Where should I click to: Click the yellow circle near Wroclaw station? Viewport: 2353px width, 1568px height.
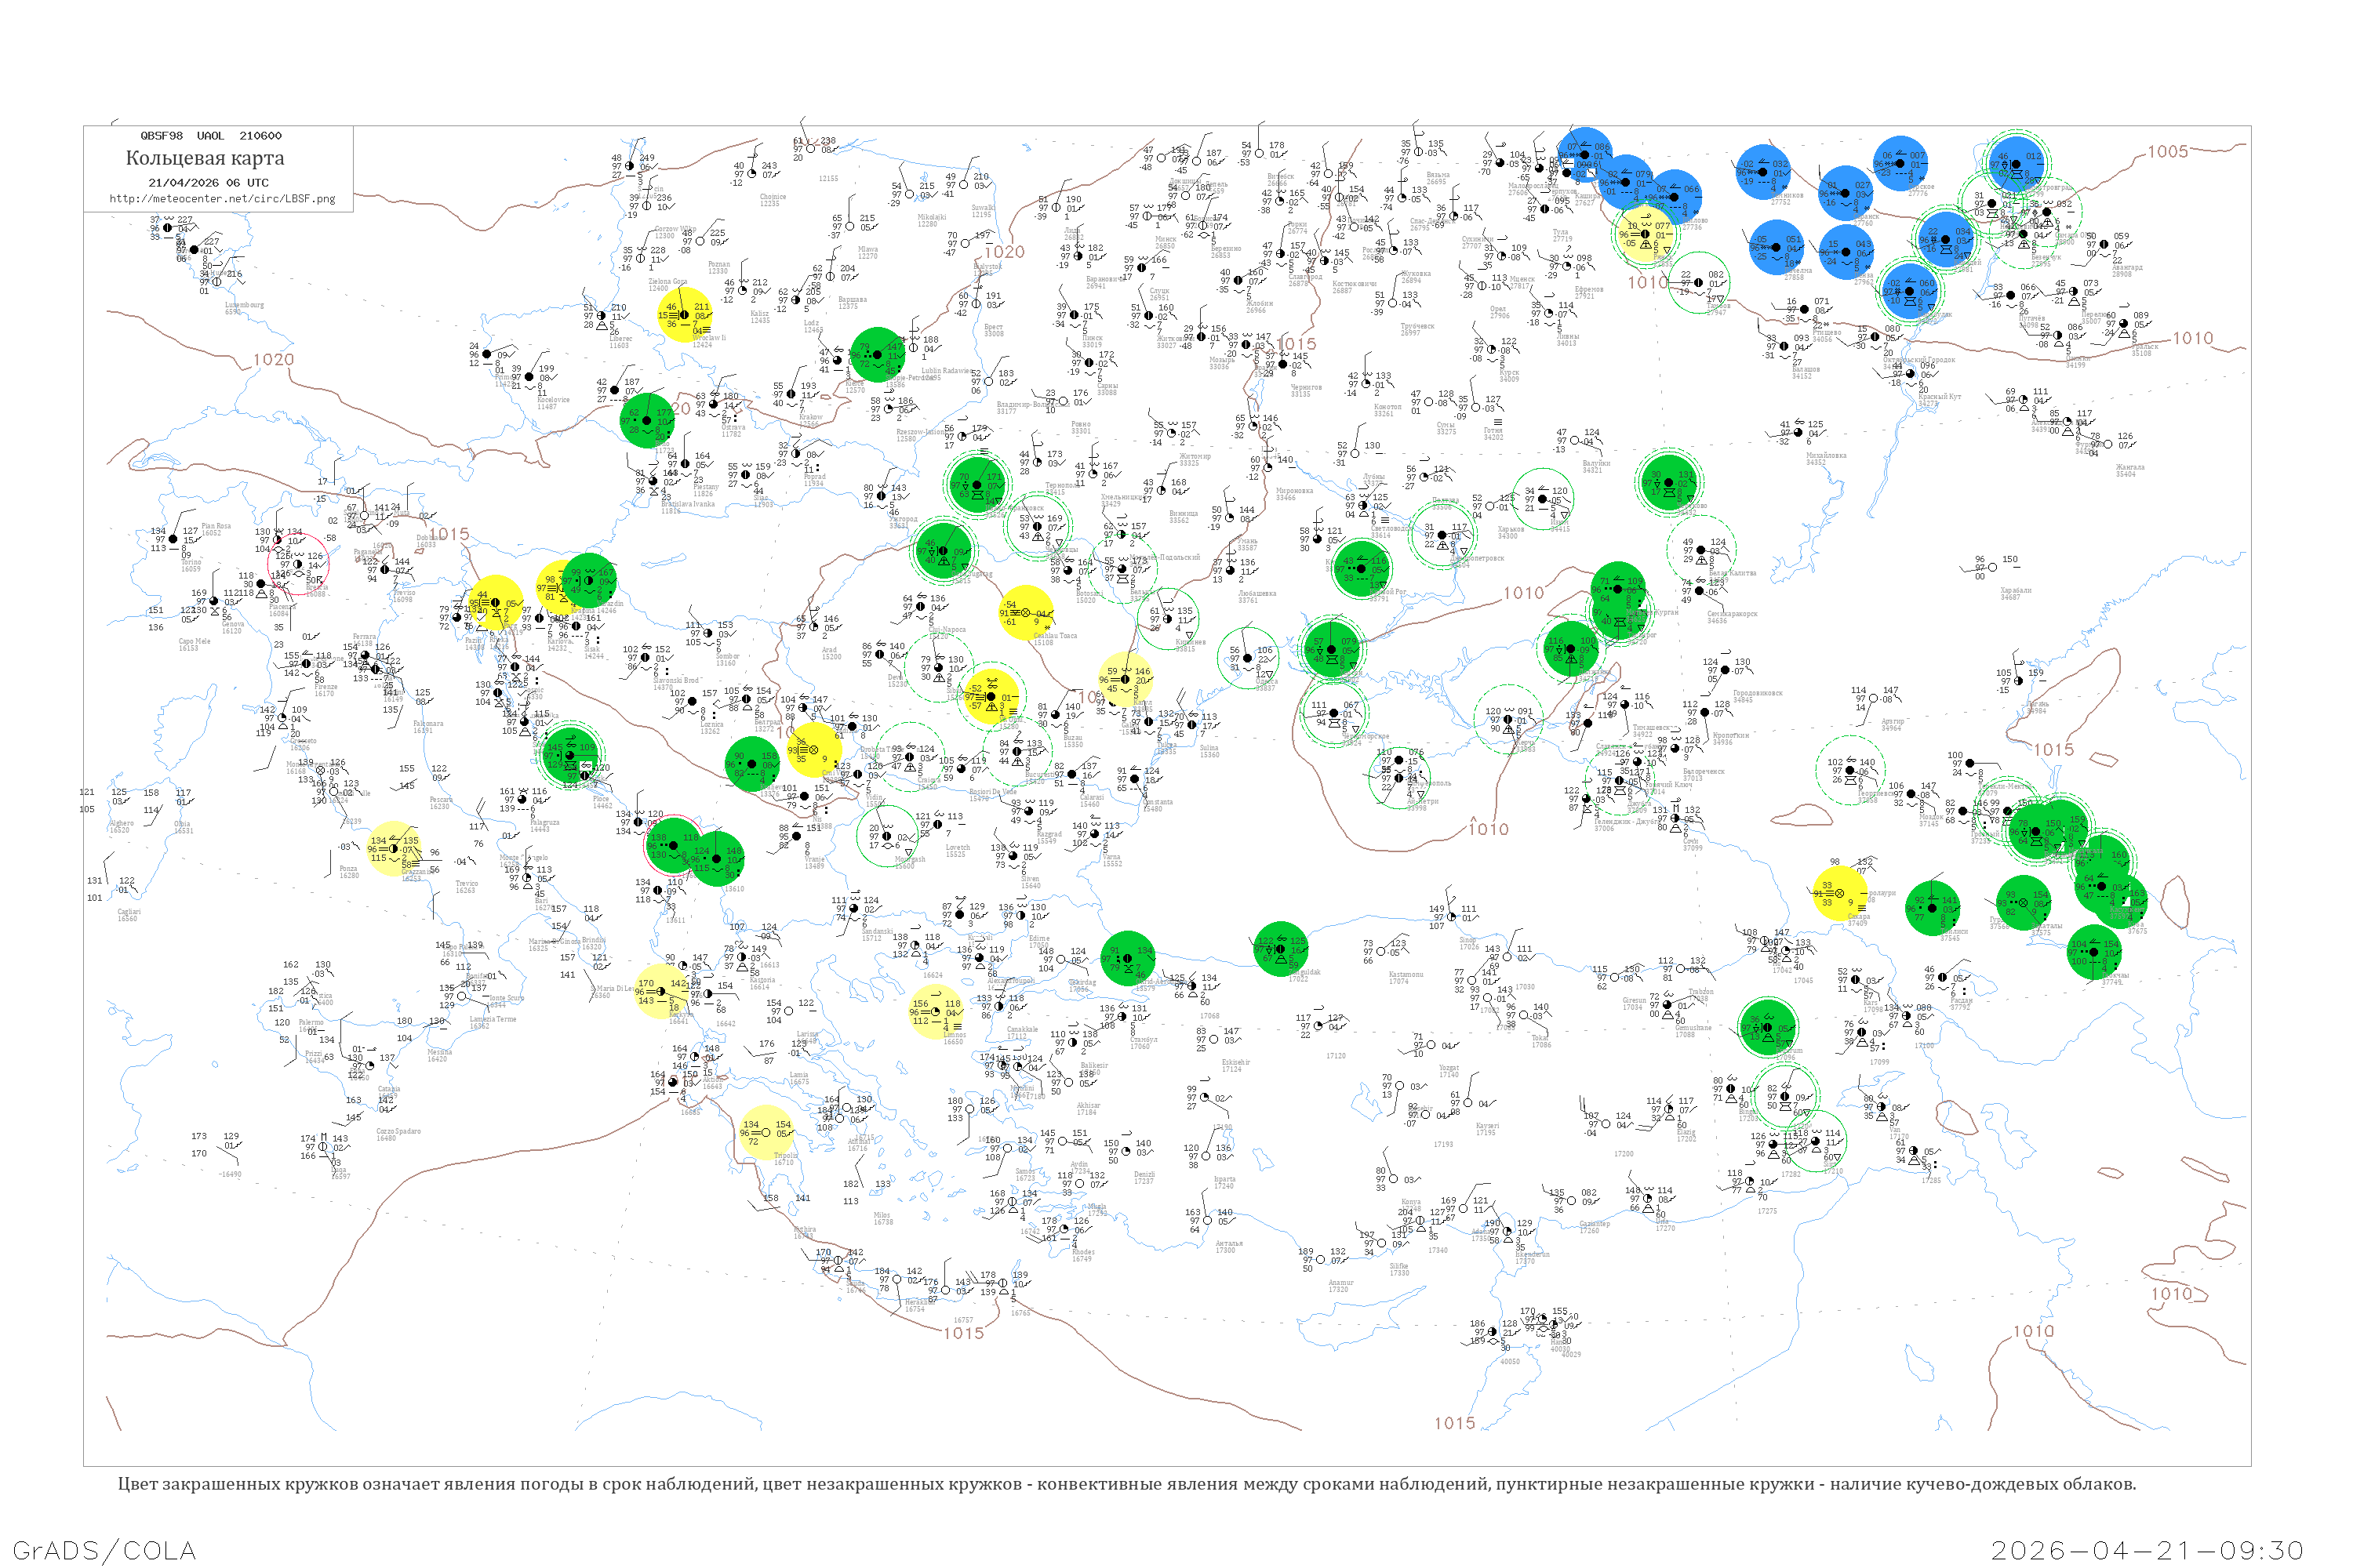[x=686, y=315]
